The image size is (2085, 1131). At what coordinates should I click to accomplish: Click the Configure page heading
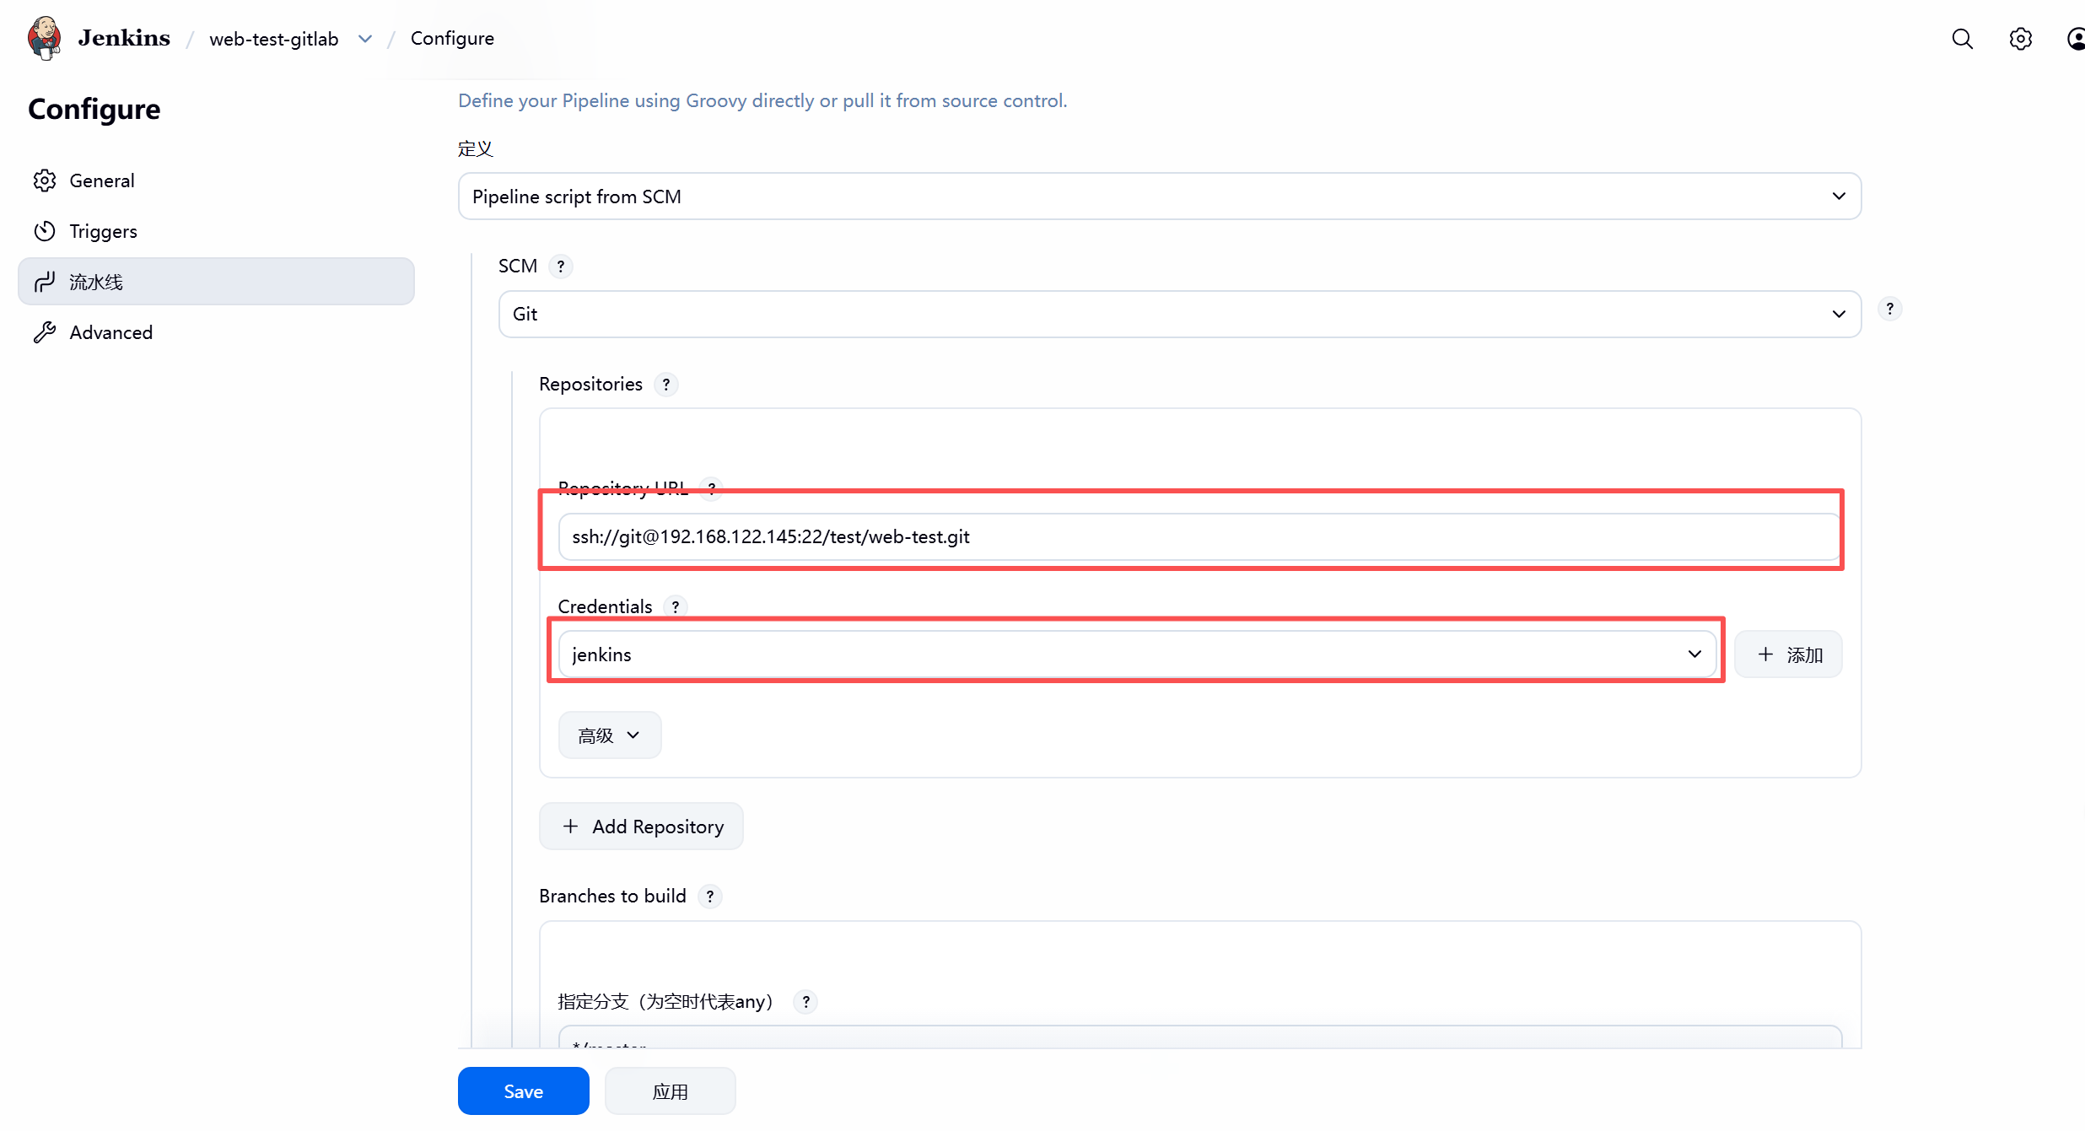pyautogui.click(x=94, y=110)
